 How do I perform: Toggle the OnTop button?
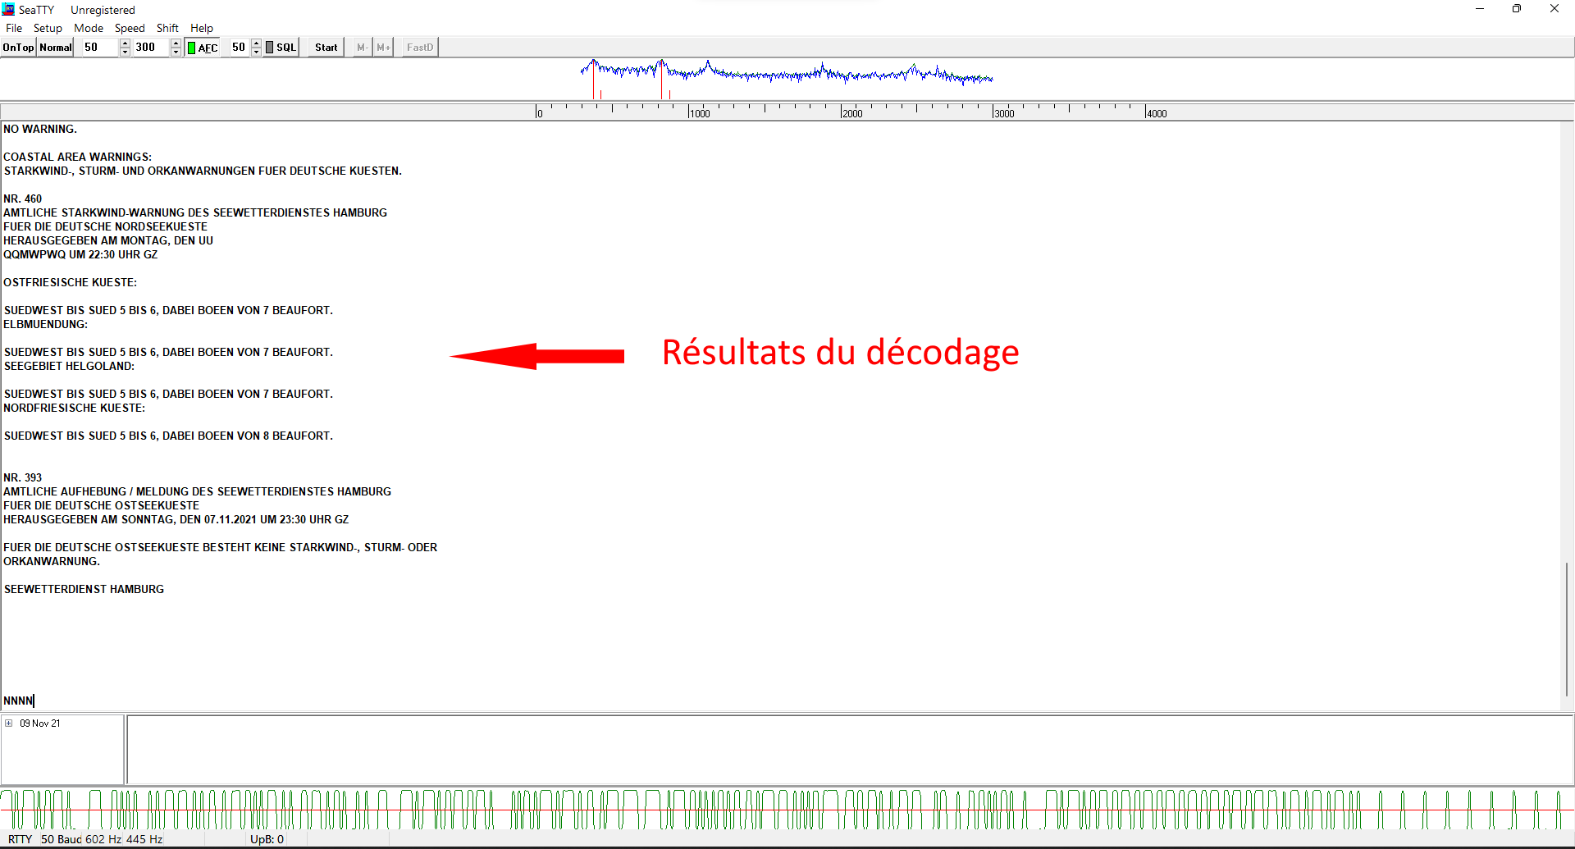pyautogui.click(x=18, y=48)
